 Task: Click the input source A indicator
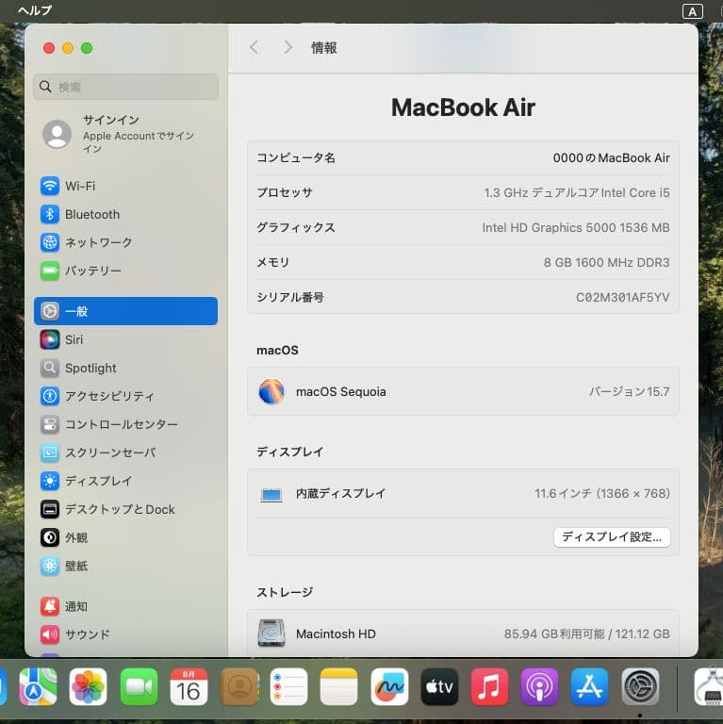coord(693,11)
